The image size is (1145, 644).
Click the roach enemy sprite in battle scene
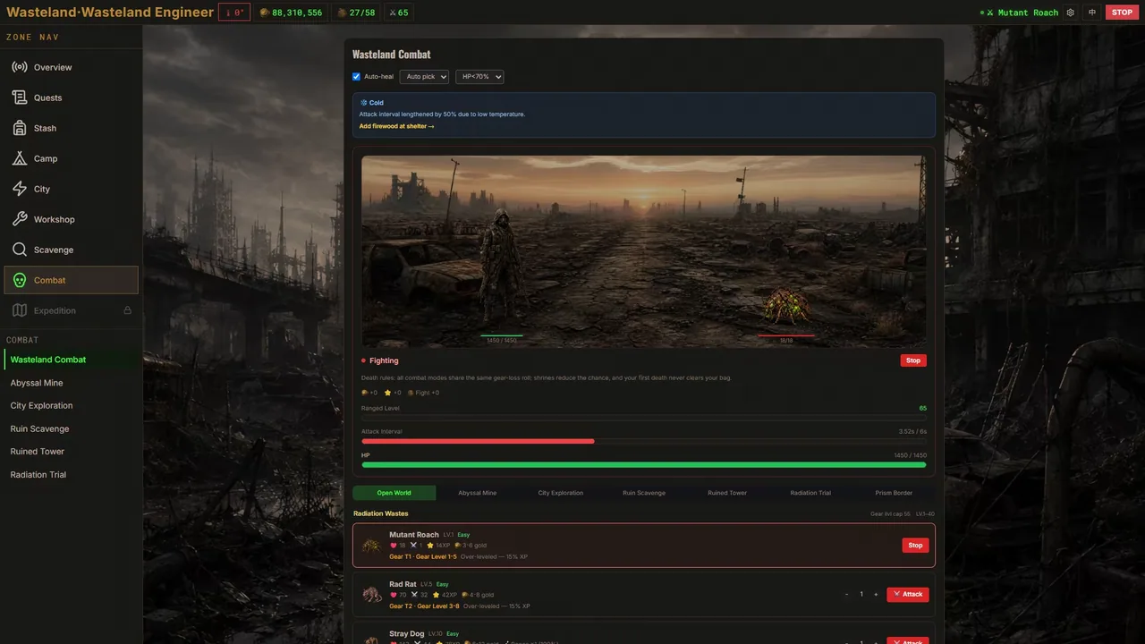(x=785, y=307)
